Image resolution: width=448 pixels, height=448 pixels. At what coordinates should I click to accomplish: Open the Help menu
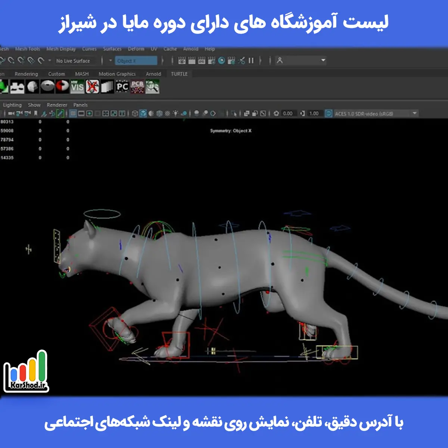point(210,49)
